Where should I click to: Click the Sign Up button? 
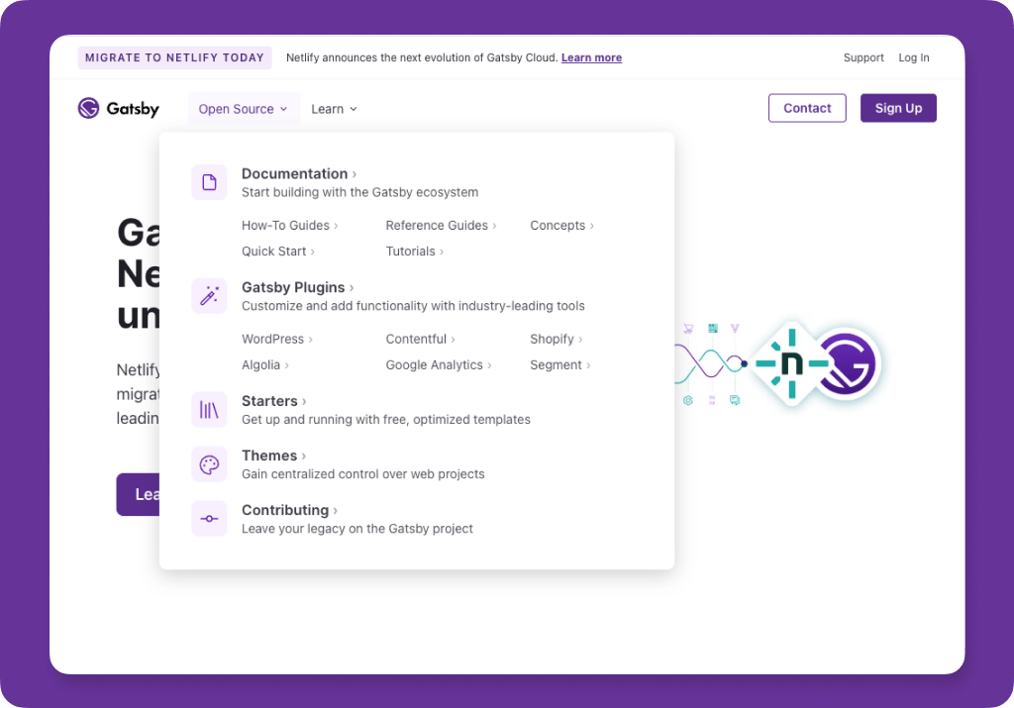point(898,108)
